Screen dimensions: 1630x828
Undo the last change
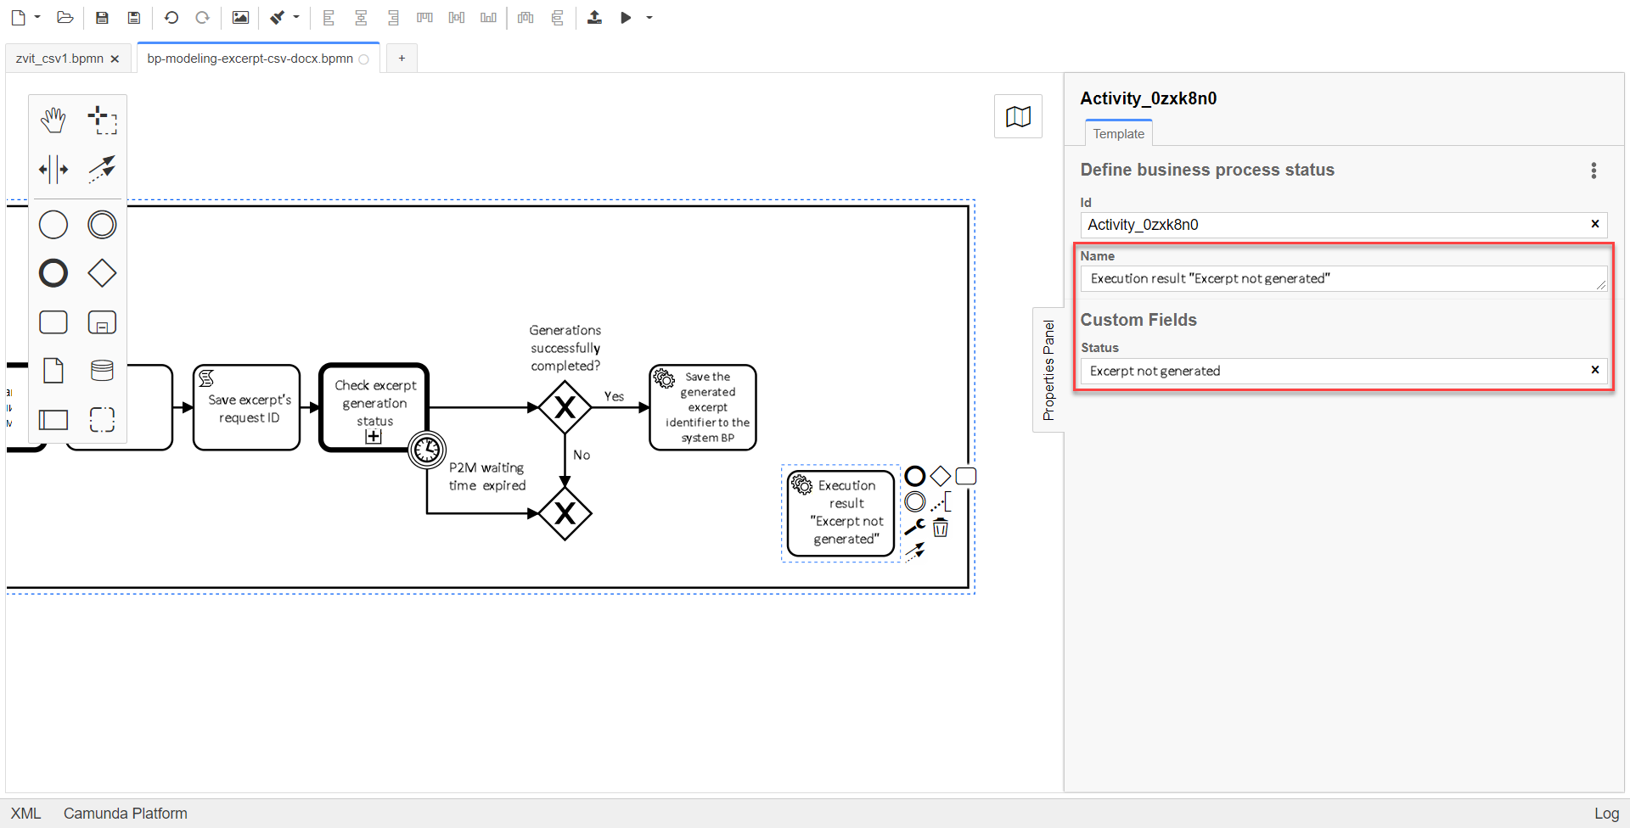pyautogui.click(x=171, y=17)
